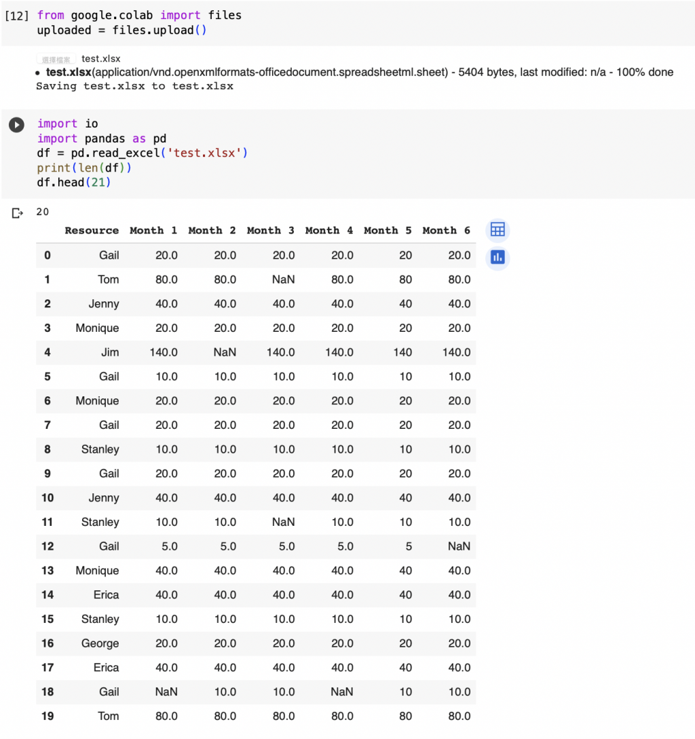This screenshot has height=739, width=695.
Task: Click 'Saving test.xlsx to test.xlsx' text
Action: [x=135, y=86]
